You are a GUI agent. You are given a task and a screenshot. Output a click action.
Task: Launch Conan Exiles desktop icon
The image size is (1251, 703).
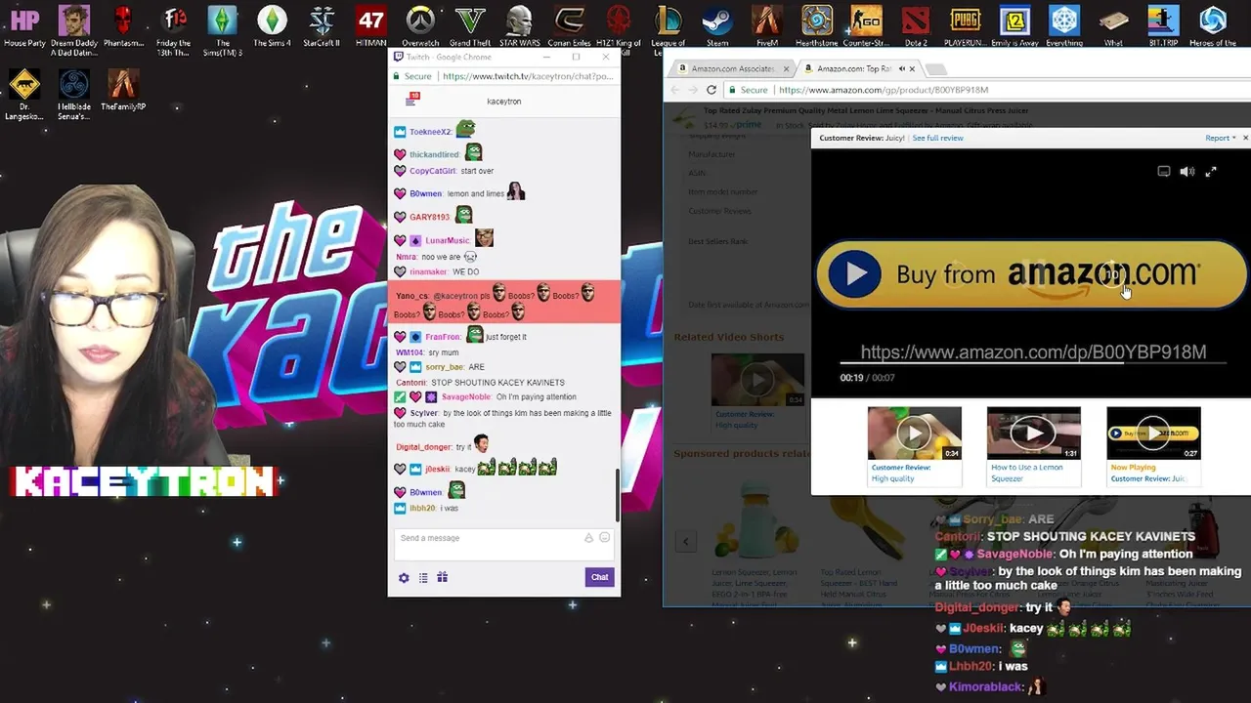click(x=569, y=25)
